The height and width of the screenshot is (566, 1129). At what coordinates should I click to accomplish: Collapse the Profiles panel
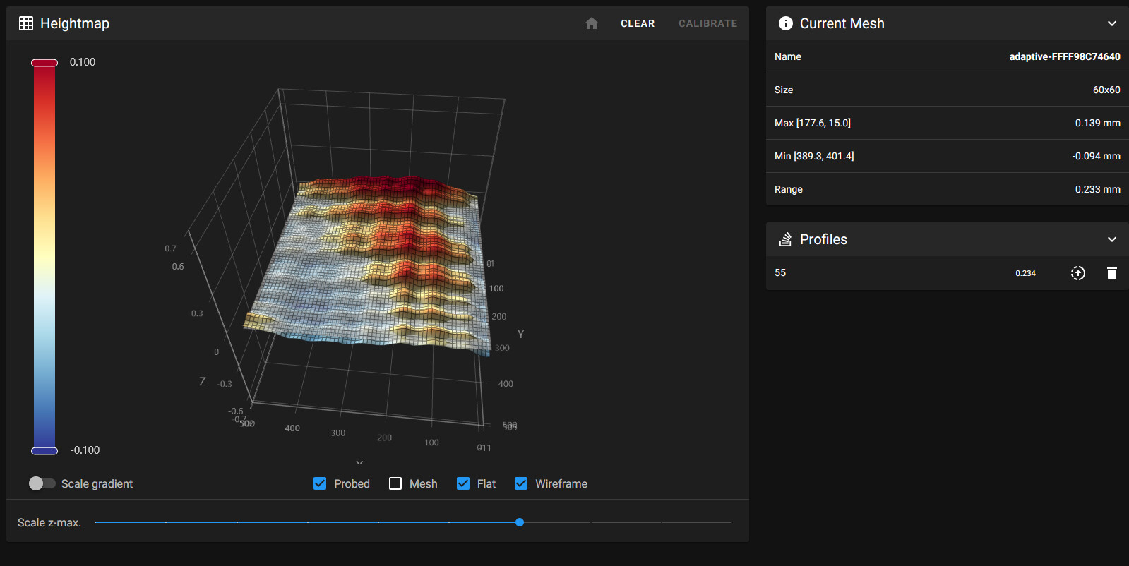(1111, 239)
